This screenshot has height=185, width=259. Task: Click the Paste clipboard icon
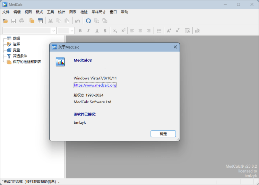click(67, 21)
